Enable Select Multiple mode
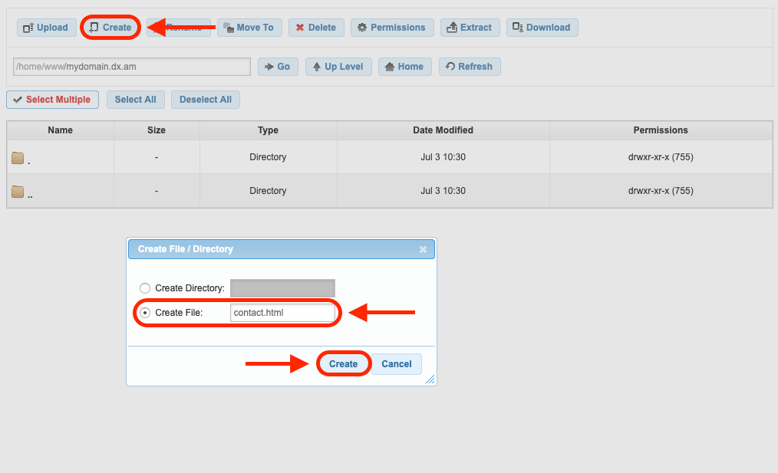 (x=52, y=99)
